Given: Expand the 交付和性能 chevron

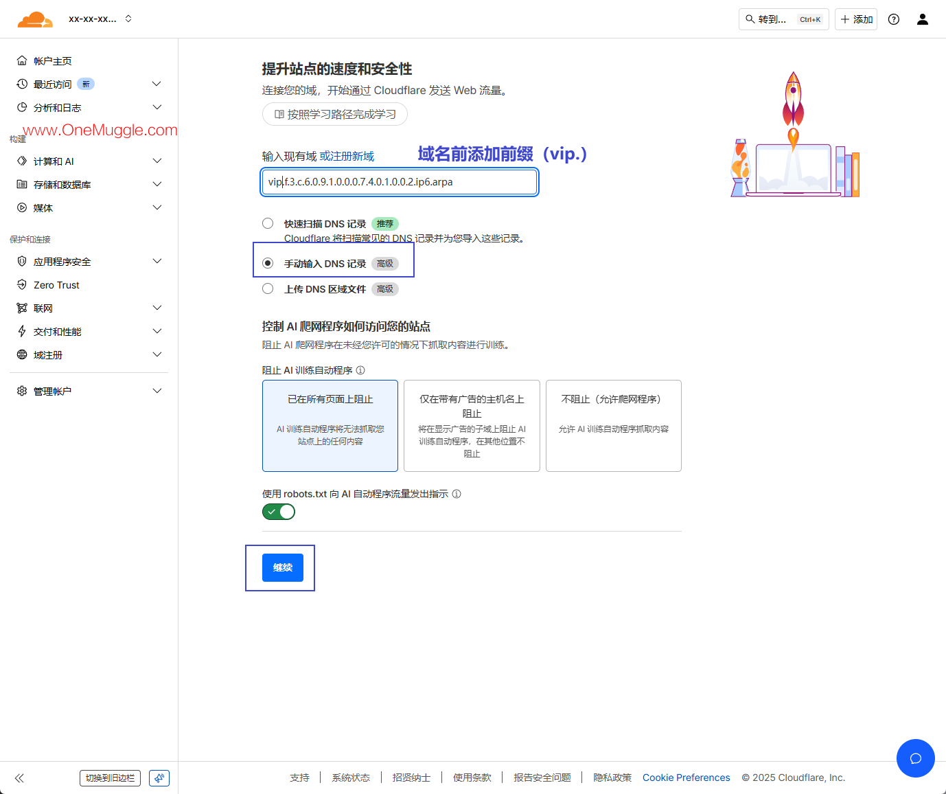Looking at the screenshot, I should coord(157,331).
